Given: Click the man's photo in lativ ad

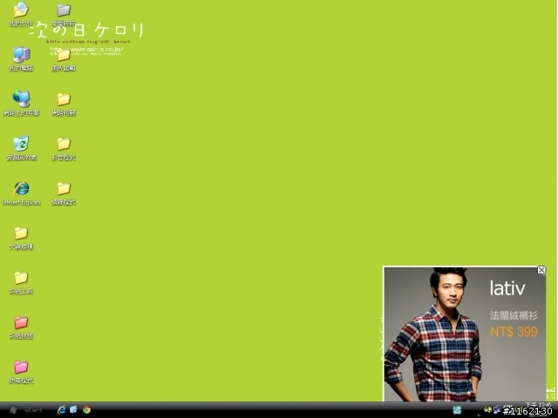Looking at the screenshot, I should (433, 334).
